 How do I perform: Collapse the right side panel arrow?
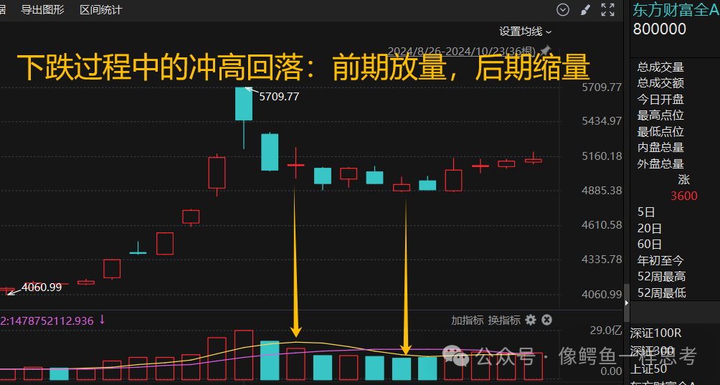coord(626,303)
